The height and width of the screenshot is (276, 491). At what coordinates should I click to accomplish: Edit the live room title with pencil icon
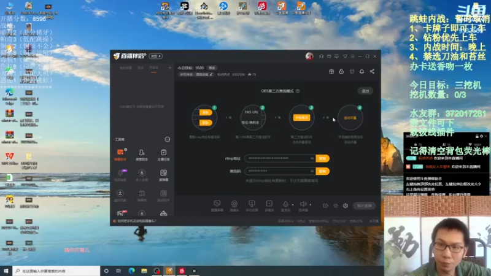[x=211, y=74]
